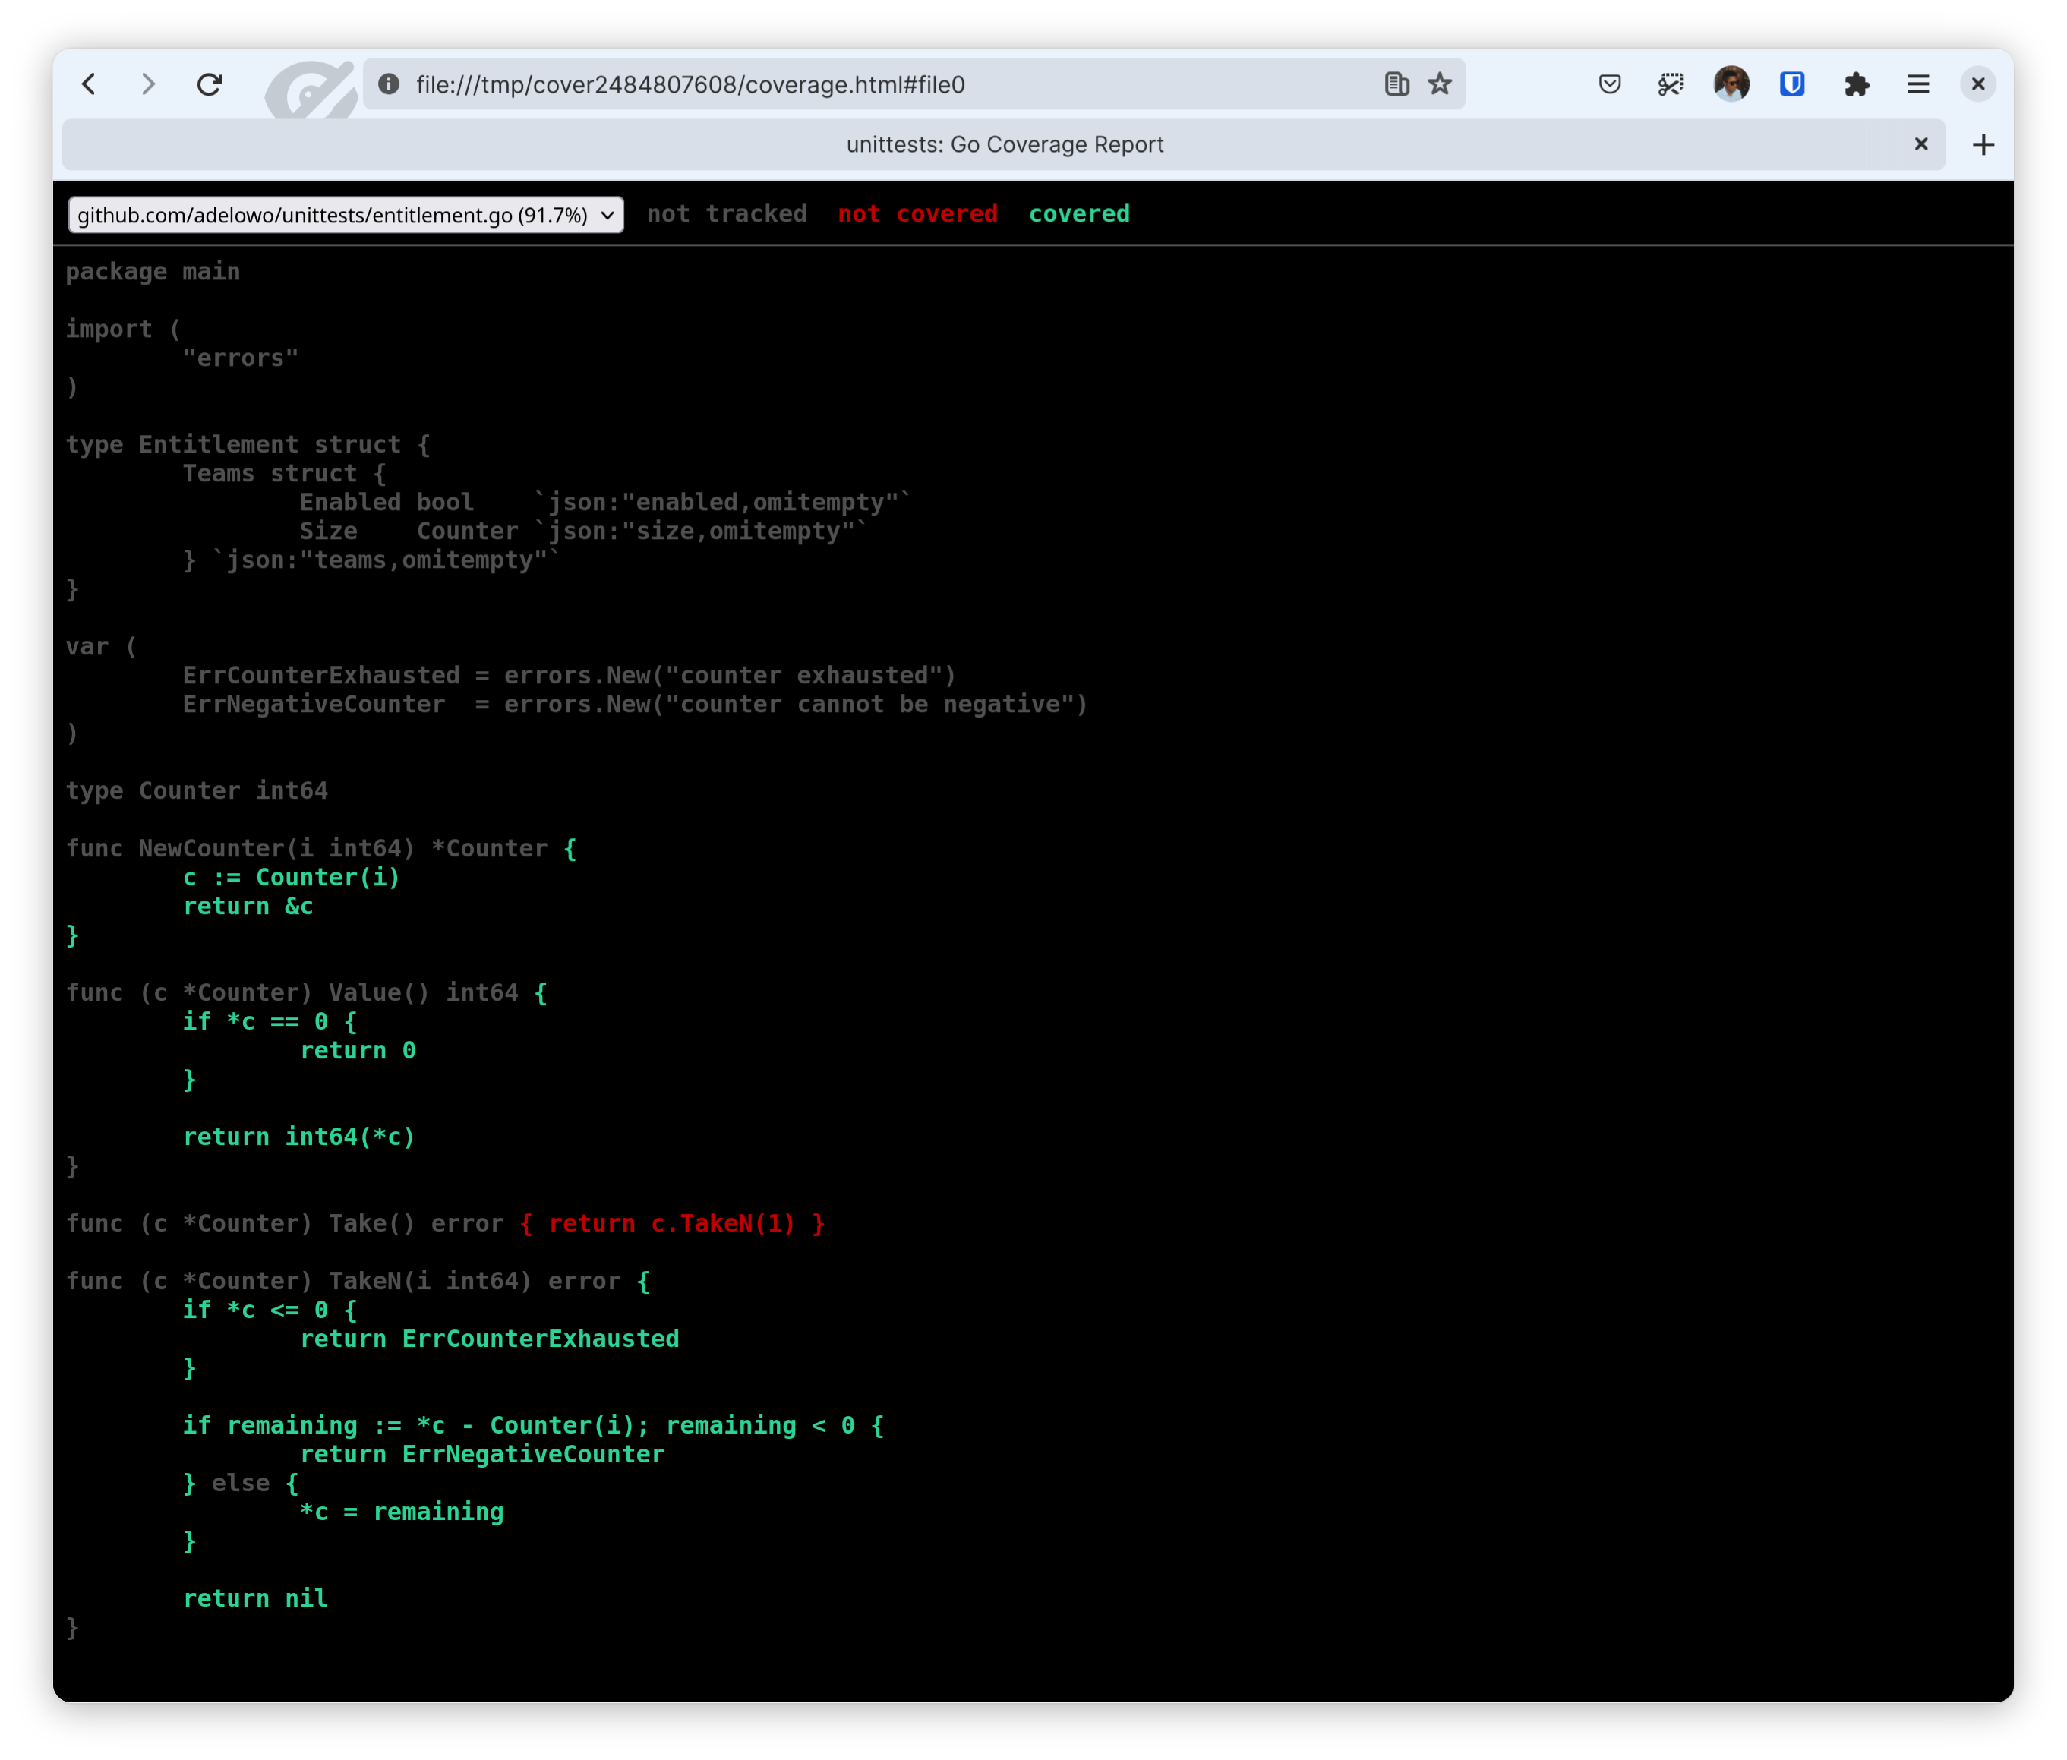Open the hamburger application menu
This screenshot has height=1760, width=2067.
[1917, 84]
